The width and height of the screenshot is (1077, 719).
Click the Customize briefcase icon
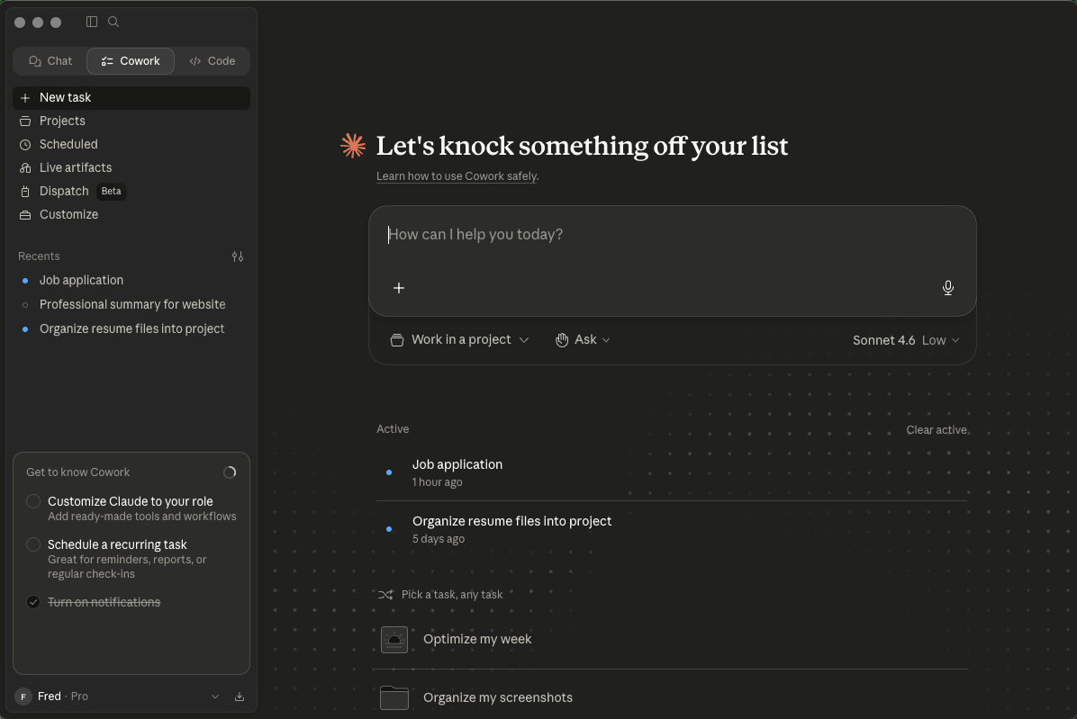25,215
